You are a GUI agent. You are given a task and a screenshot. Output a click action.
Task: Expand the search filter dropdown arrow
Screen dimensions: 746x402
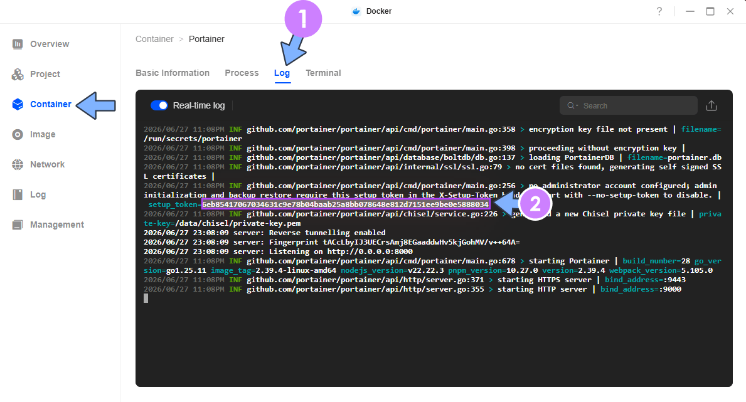[x=577, y=105]
